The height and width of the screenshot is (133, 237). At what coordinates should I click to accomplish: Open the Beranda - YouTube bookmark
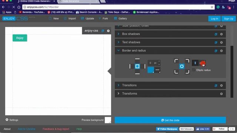32,12
